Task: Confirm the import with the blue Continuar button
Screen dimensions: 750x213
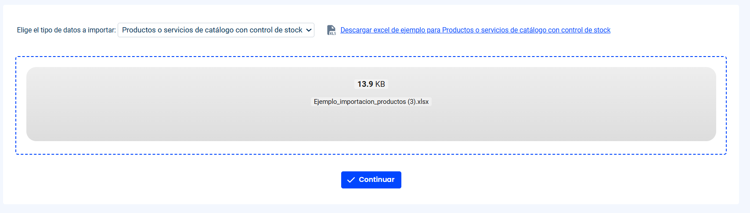Action: [x=371, y=180]
